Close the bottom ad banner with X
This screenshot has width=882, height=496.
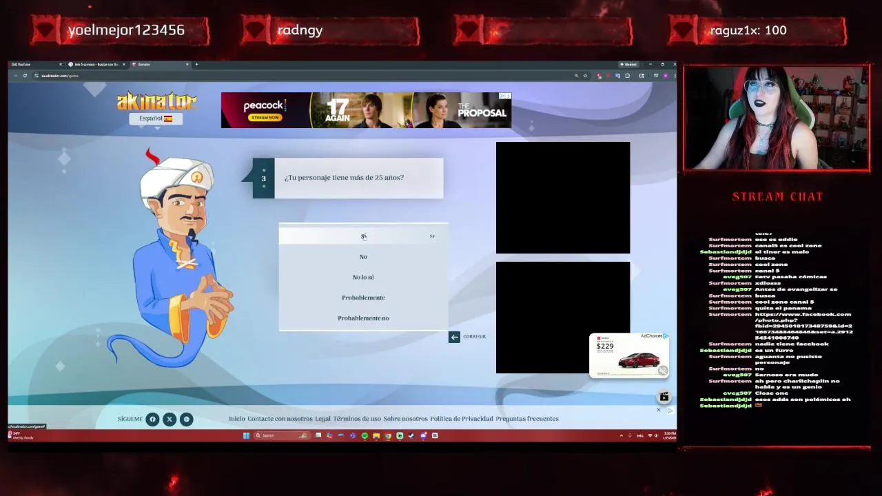click(x=658, y=410)
